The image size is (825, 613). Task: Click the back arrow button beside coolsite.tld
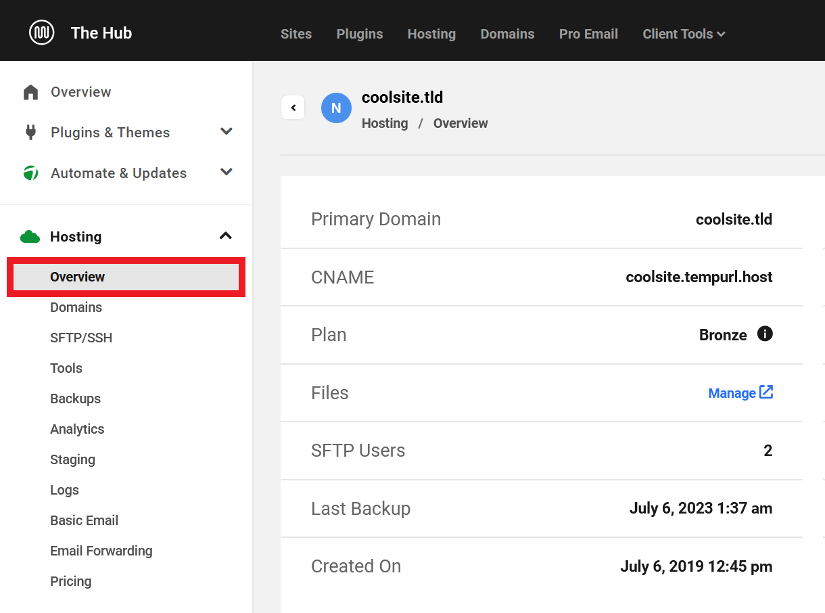293,108
